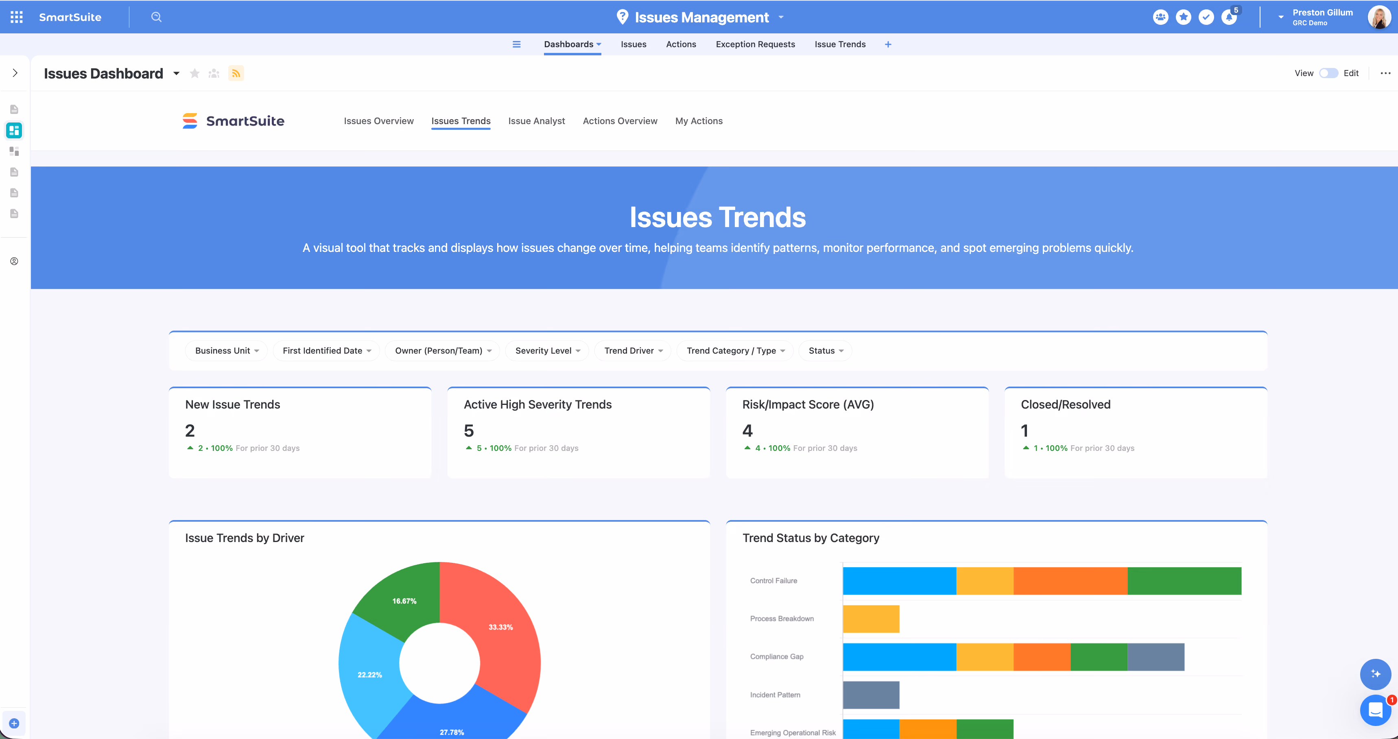Click share people icon next to dashboard title
The width and height of the screenshot is (1398, 739).
pyautogui.click(x=214, y=73)
